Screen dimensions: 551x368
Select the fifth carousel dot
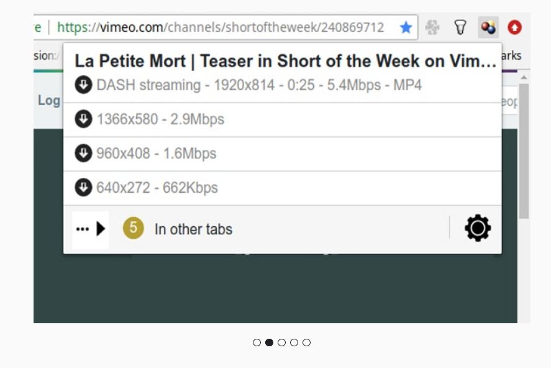[306, 343]
